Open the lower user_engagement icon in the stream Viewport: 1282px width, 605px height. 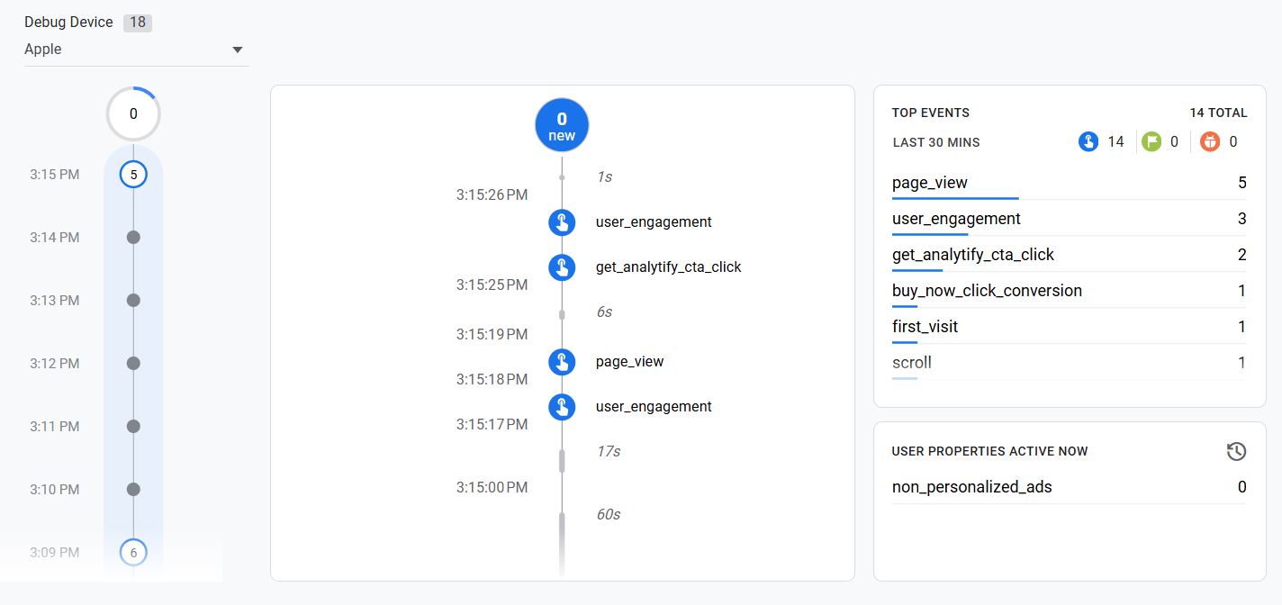click(x=562, y=407)
